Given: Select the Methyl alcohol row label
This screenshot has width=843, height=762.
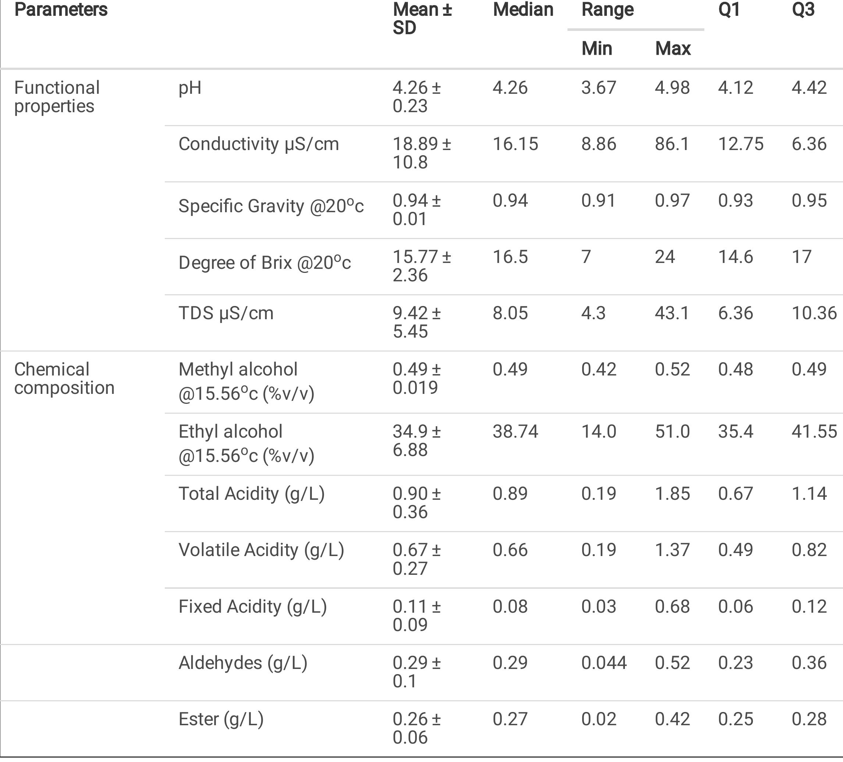Looking at the screenshot, I should click(x=246, y=381).
